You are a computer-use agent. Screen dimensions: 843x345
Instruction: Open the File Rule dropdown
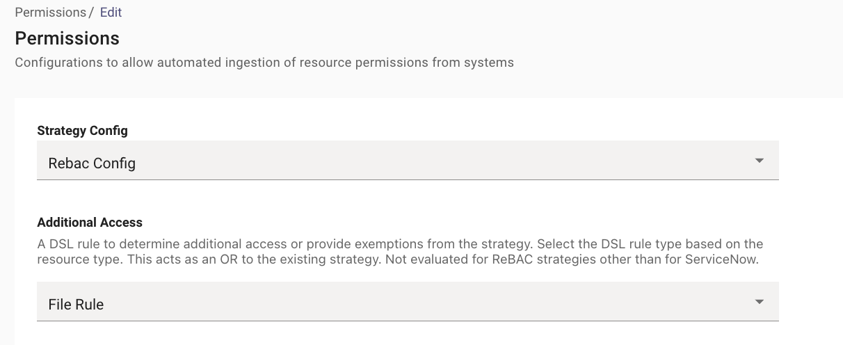[408, 302]
